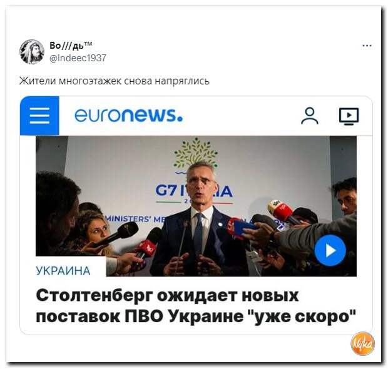This screenshot has height=369, width=388.
Task: Open the user account icon
Action: click(x=310, y=116)
